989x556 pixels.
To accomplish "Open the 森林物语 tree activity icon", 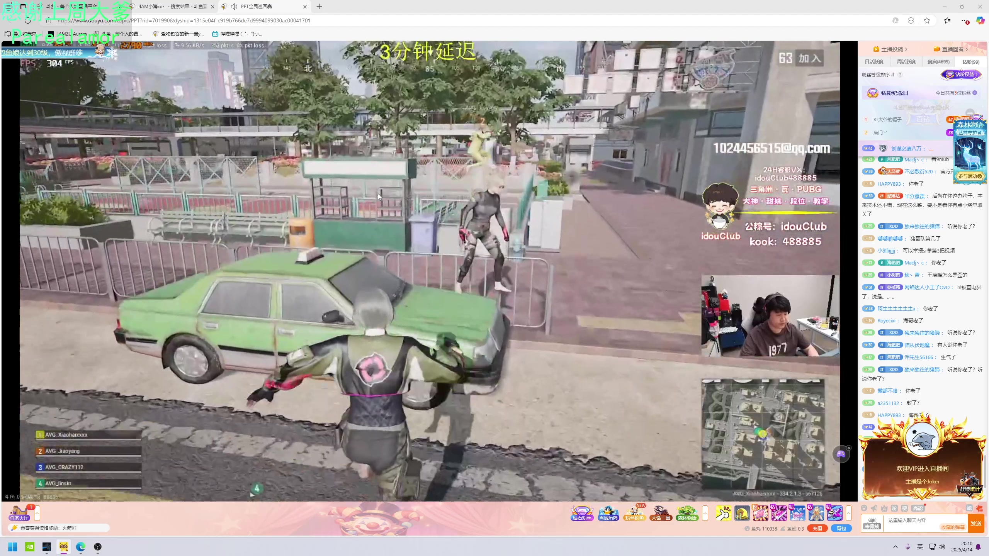I will [x=687, y=513].
